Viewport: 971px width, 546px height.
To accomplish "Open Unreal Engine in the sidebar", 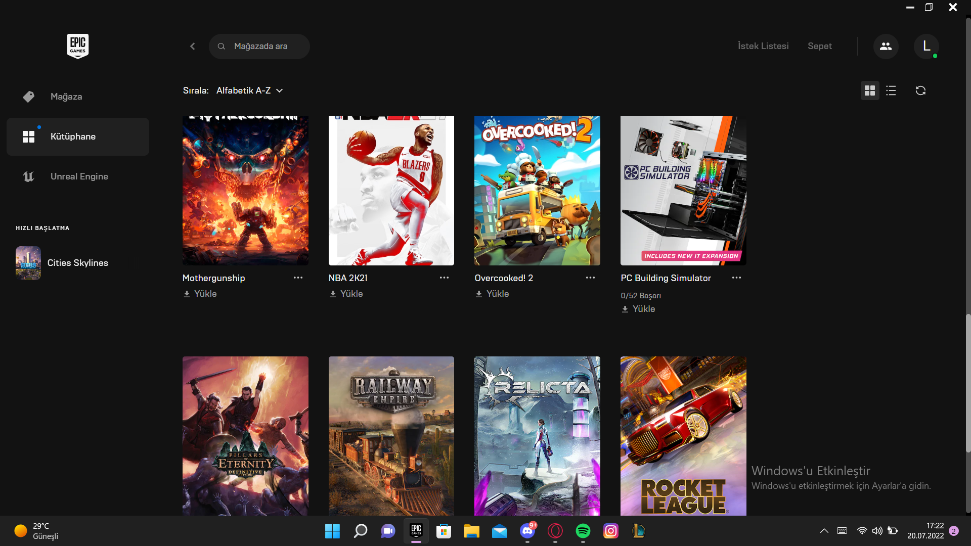I will 78,176.
